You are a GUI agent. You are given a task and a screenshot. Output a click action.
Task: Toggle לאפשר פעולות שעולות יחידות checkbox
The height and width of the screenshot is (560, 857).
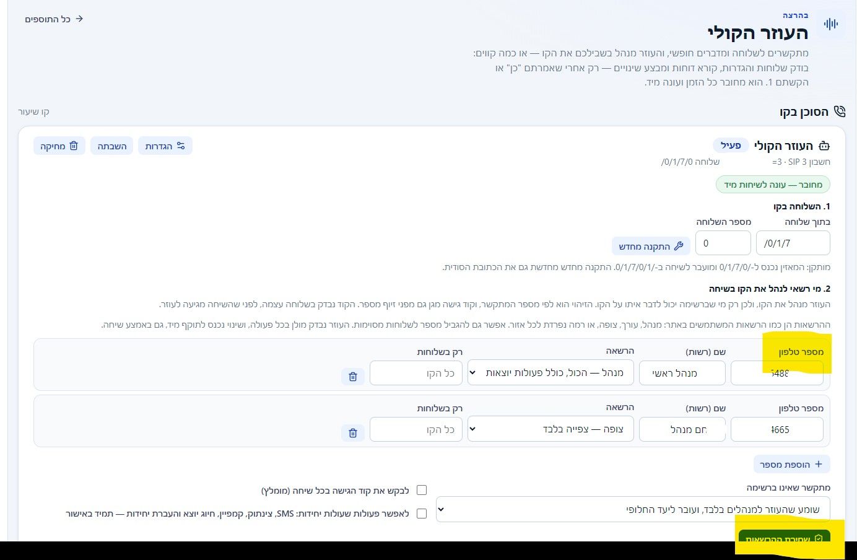[x=422, y=514]
